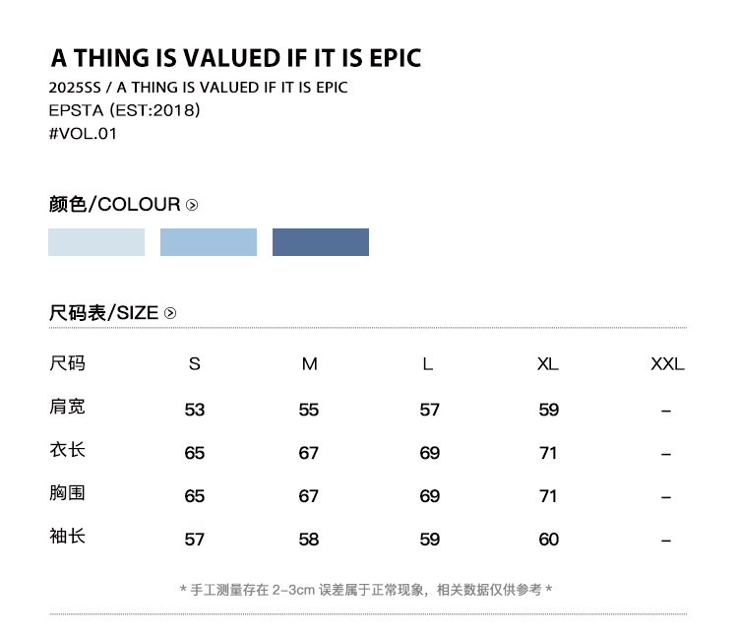Screen dimensions: 738x638
Task: Click the arrow icon beside 颜色/COLOUR
Action: (192, 205)
